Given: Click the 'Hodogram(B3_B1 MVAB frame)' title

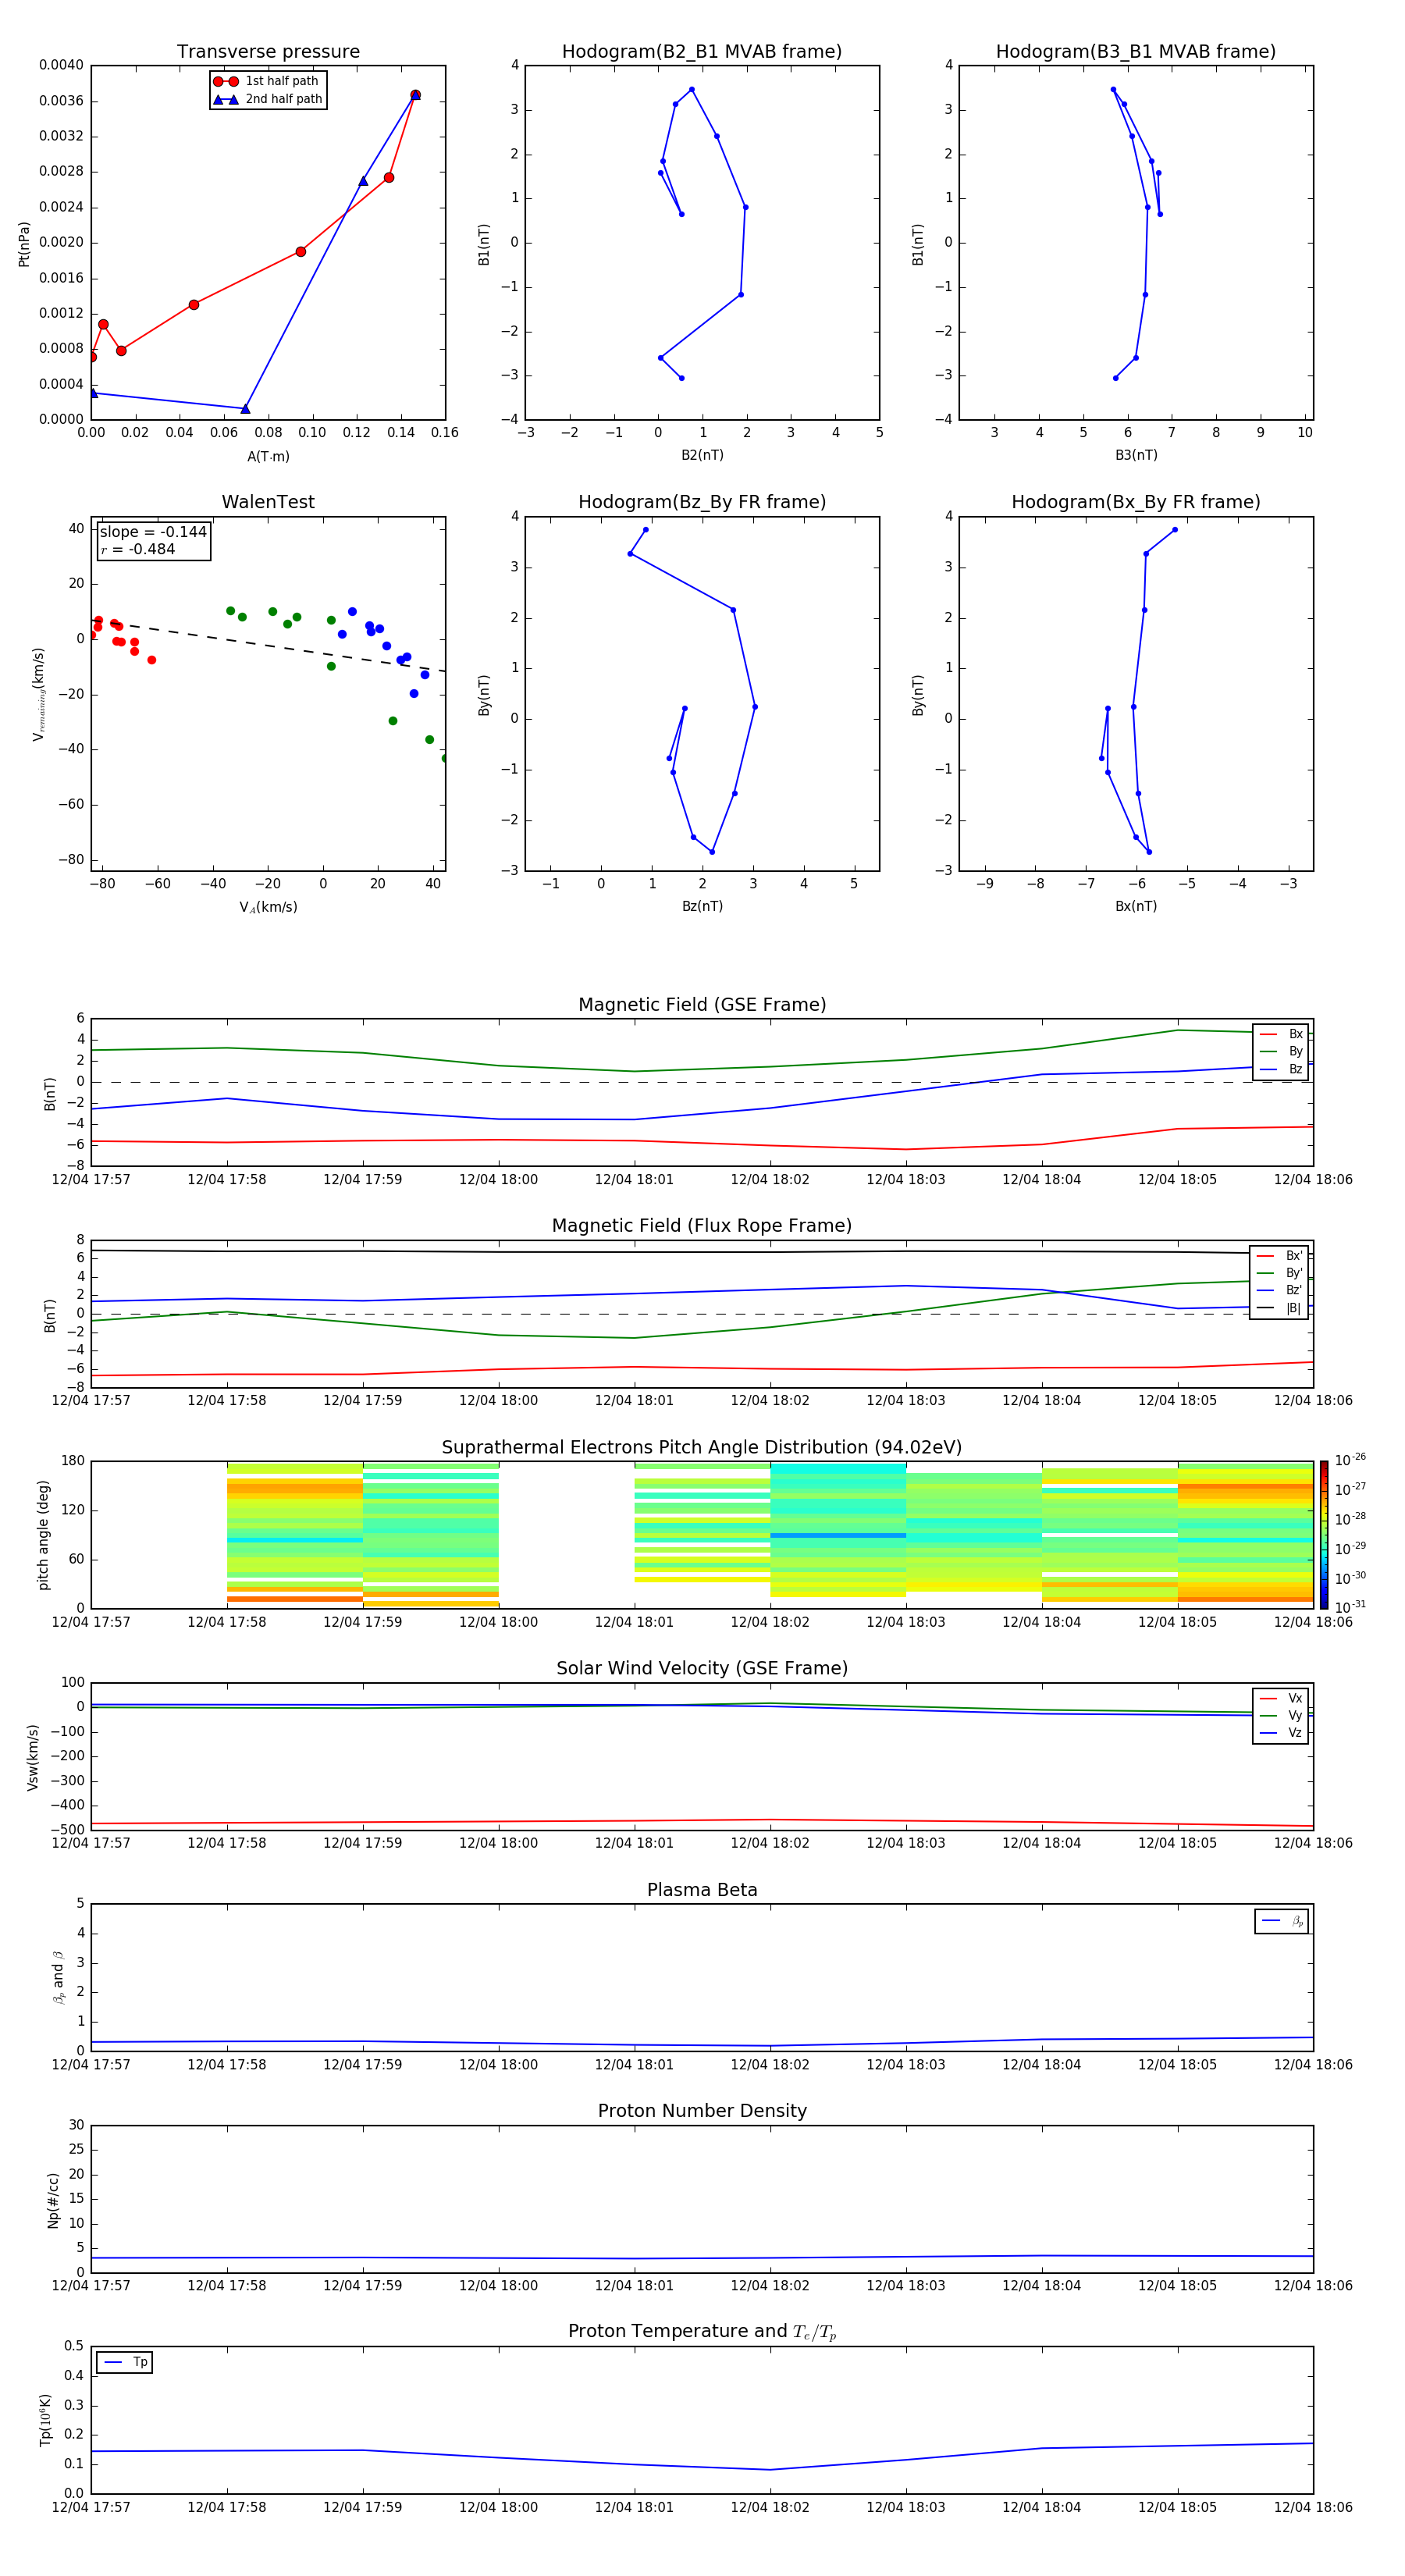Looking at the screenshot, I should coord(1136,52).
